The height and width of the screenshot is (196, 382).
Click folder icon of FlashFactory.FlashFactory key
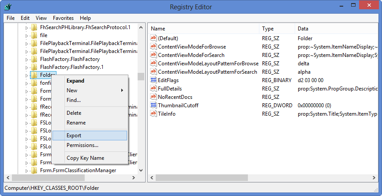(x=34, y=59)
